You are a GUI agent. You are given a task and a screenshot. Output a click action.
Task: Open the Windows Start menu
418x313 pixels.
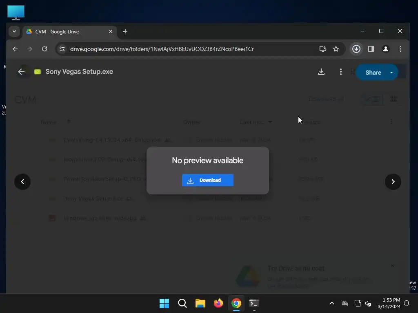[x=164, y=303]
